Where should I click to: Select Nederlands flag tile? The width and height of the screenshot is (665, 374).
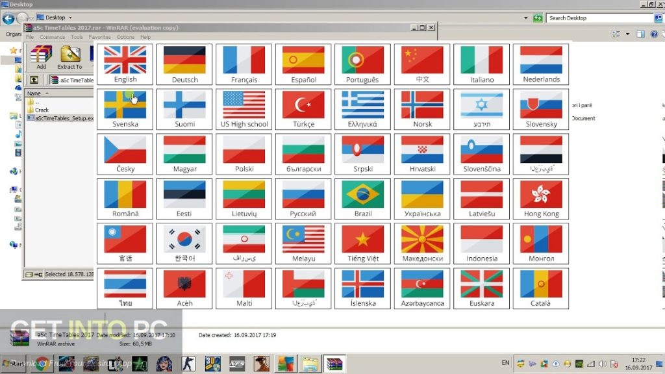click(x=541, y=64)
